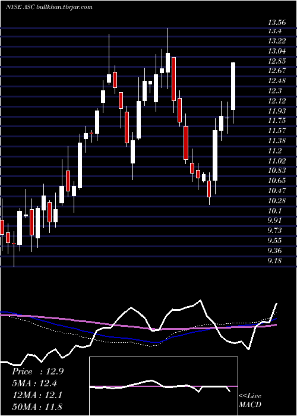Click the 13.4 price axis label
Screen dimensions: 297x416
[274, 31]
